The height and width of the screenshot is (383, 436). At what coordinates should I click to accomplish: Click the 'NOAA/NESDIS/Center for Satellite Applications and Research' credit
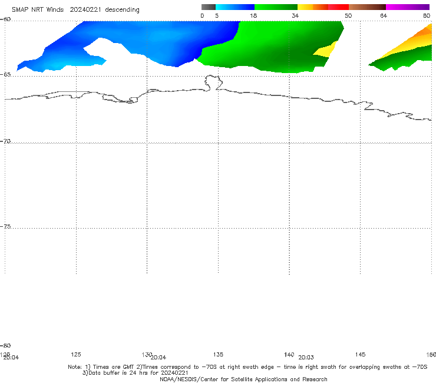[x=243, y=379]
